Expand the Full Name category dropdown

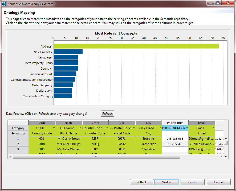click(x=81, y=128)
